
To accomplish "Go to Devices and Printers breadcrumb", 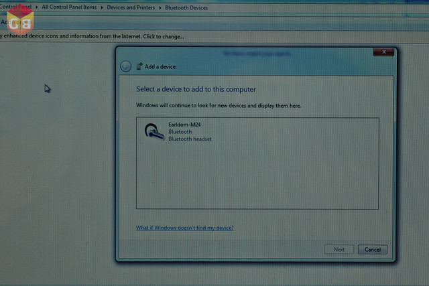I will (x=131, y=7).
